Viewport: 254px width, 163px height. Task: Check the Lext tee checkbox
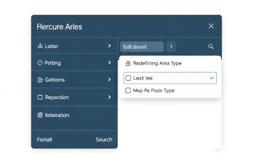coord(128,78)
